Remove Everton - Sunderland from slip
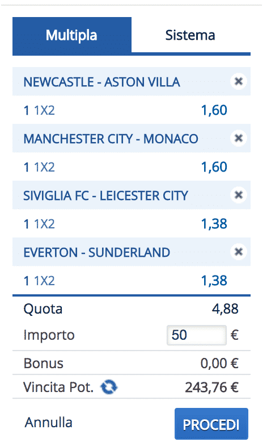Screen dimensions: 271x442 (238, 252)
